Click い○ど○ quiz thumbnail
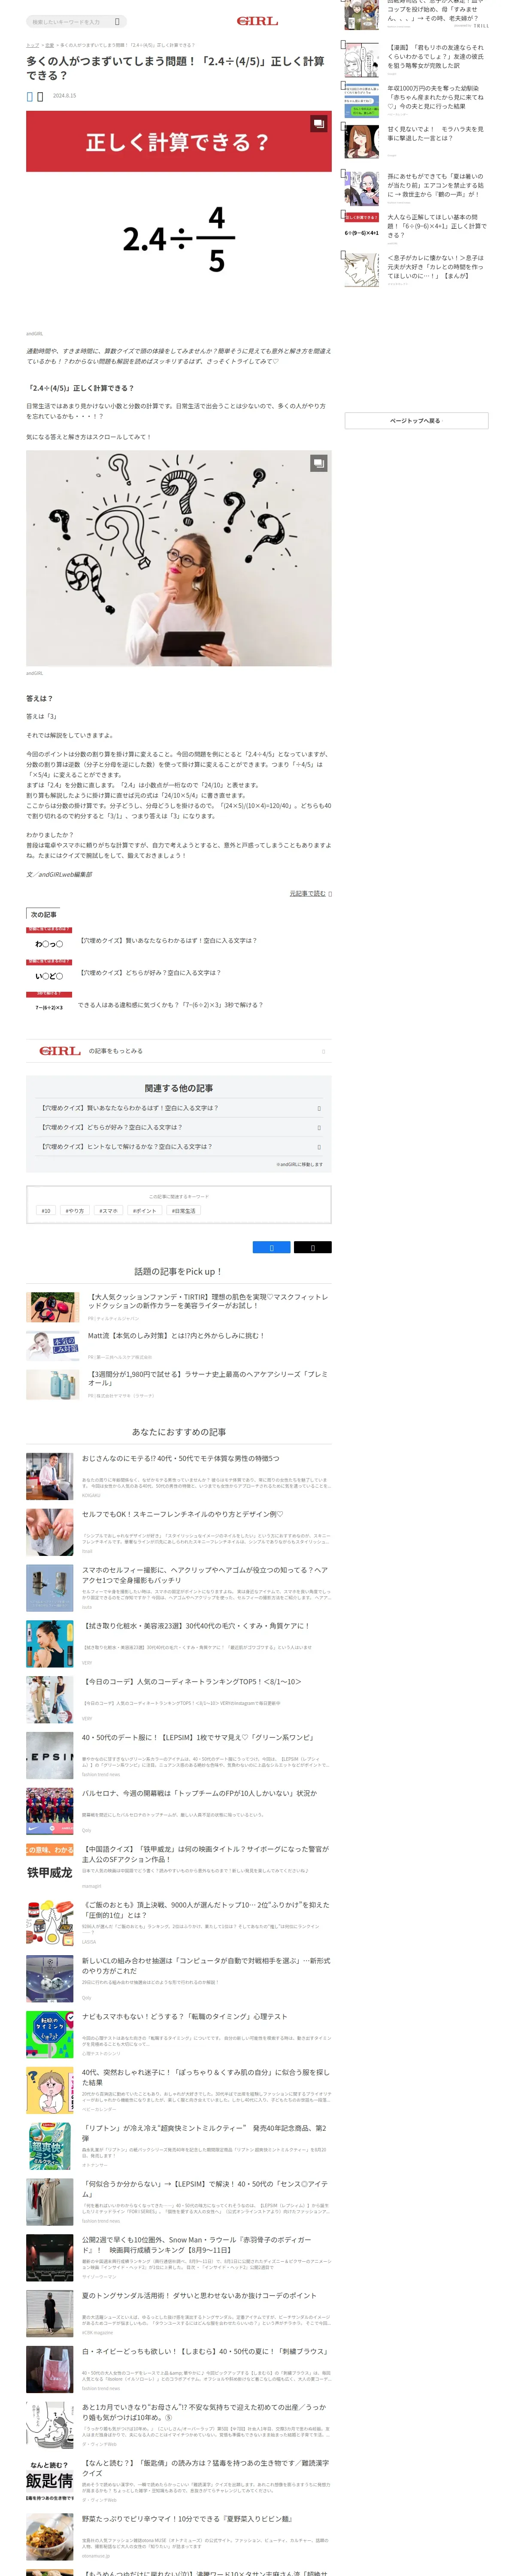Image resolution: width=515 pixels, height=2576 pixels. [49, 972]
